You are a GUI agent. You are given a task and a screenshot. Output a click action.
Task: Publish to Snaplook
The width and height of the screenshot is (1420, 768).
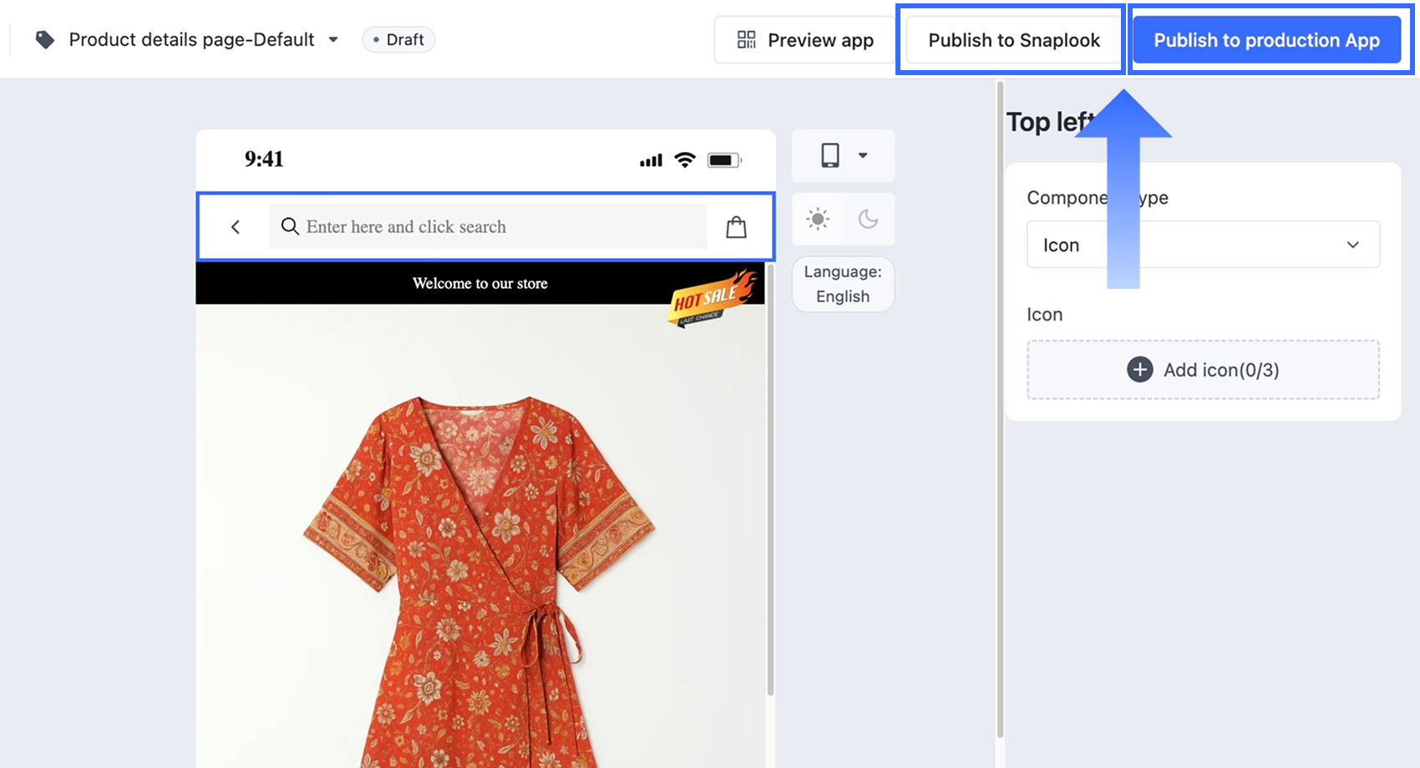[1014, 40]
